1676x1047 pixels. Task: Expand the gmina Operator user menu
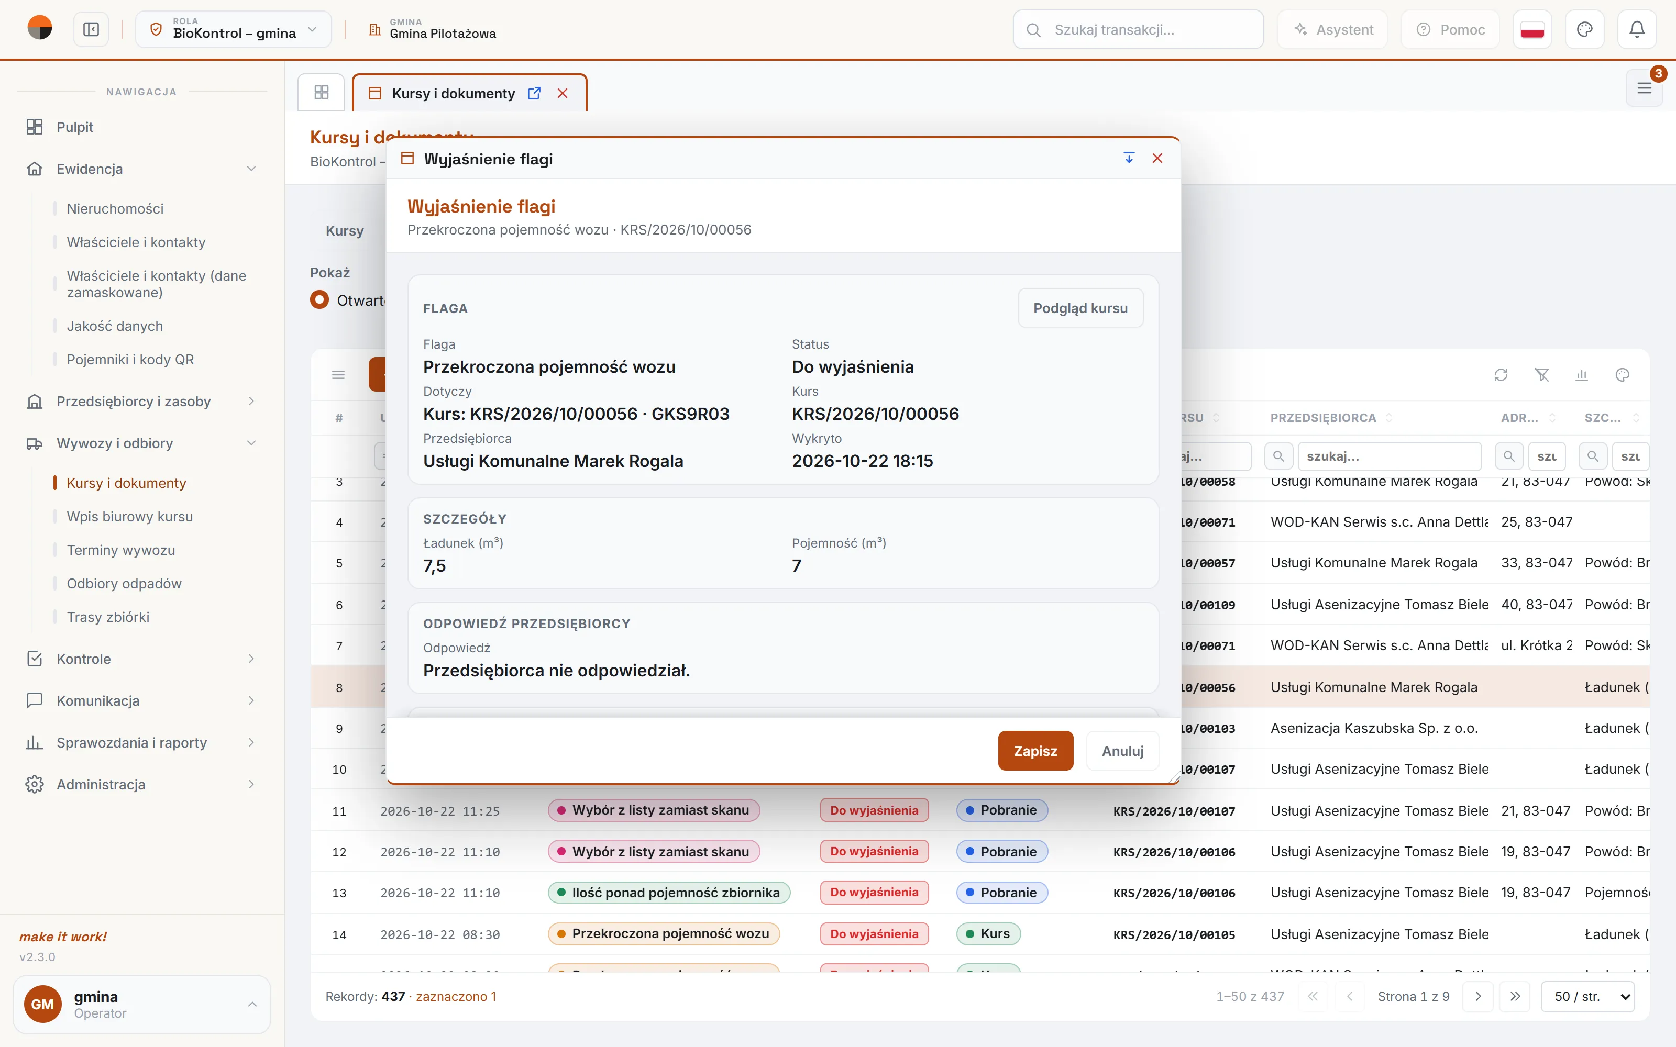coord(142,1004)
